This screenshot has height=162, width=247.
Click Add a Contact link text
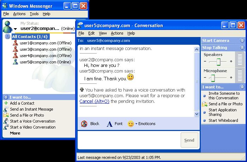tap(22, 103)
